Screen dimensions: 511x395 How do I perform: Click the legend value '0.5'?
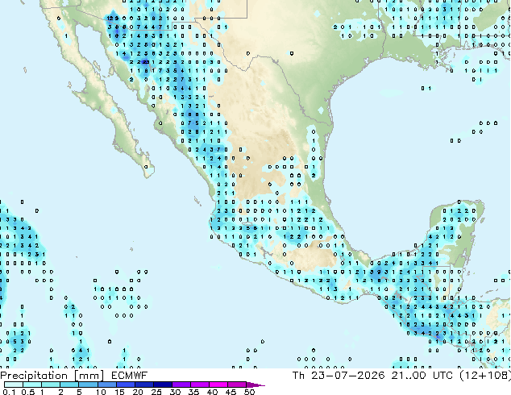coord(28,392)
